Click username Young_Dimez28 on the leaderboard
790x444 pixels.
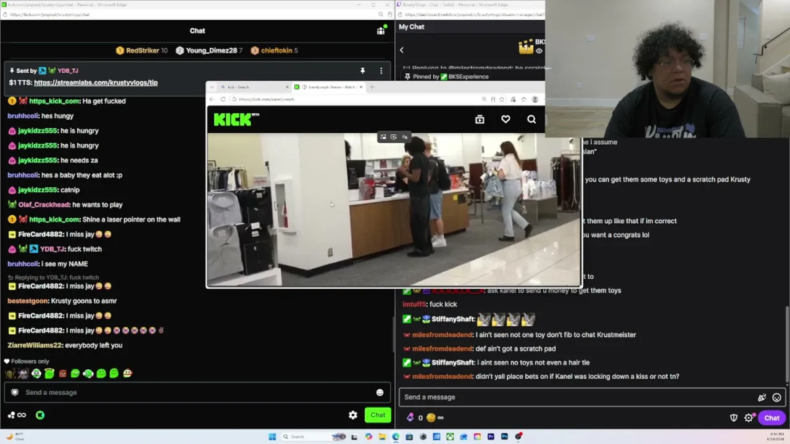211,51
